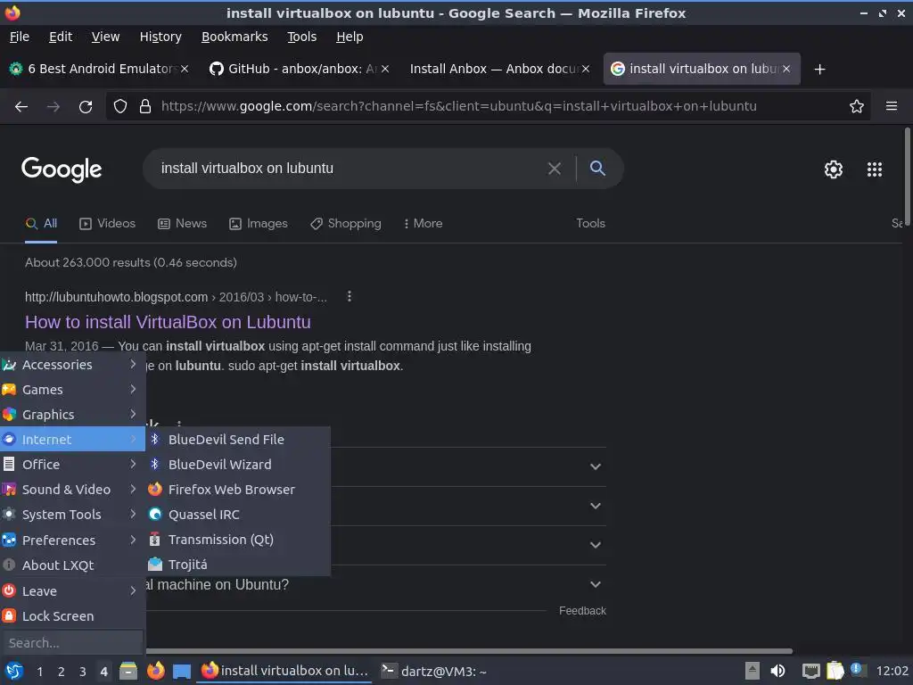
Task: Open the file manager taskbar launcher
Action: [128, 671]
